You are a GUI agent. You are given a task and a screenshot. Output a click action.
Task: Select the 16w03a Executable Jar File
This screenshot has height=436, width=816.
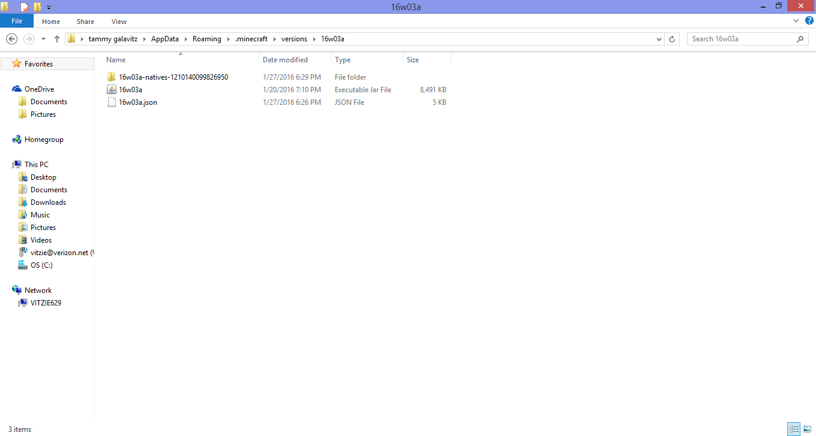tap(130, 90)
